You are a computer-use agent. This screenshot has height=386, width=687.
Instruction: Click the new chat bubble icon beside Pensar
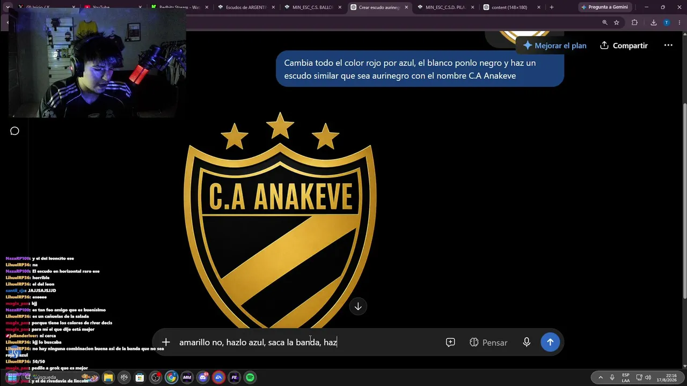[x=450, y=342]
